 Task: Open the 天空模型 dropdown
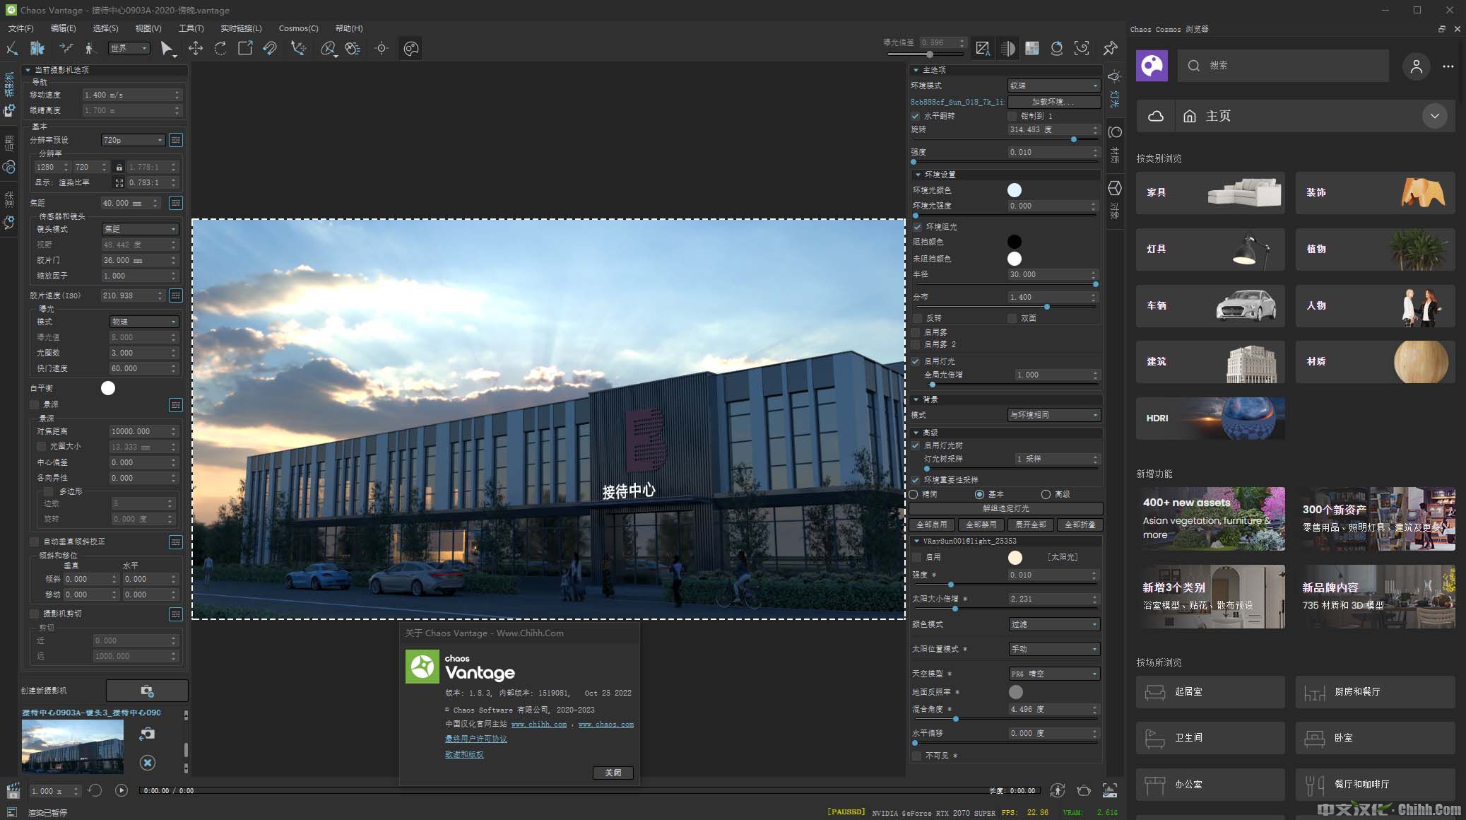1053,674
